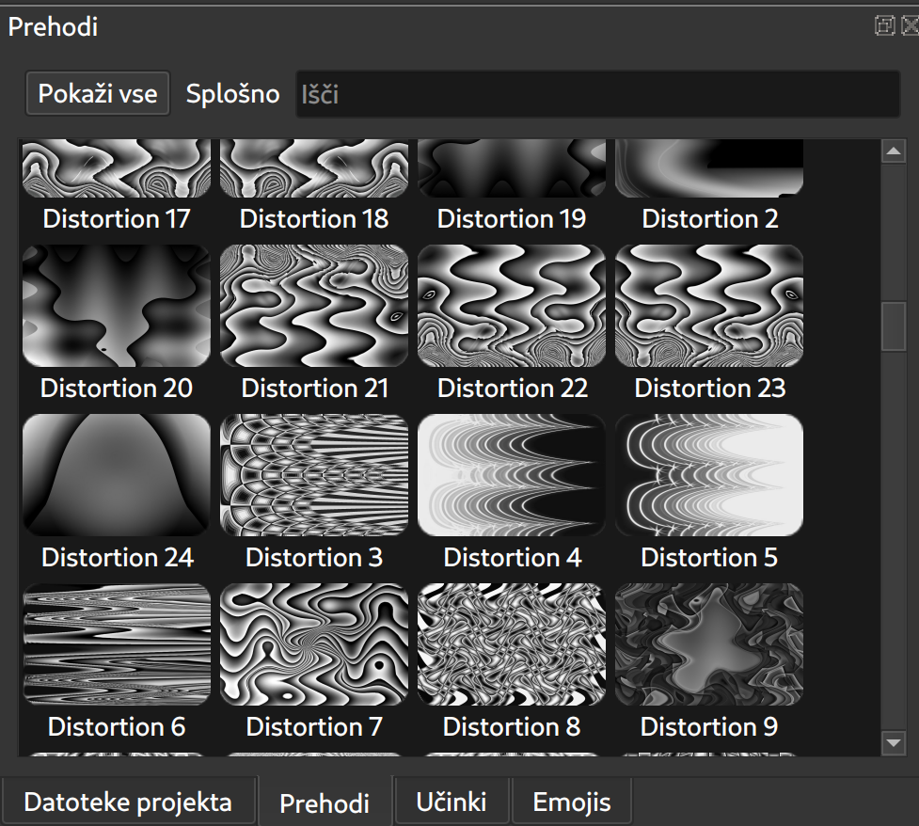This screenshot has height=826, width=919.
Task: Switch to the Emojis tab
Action: pyautogui.click(x=572, y=802)
